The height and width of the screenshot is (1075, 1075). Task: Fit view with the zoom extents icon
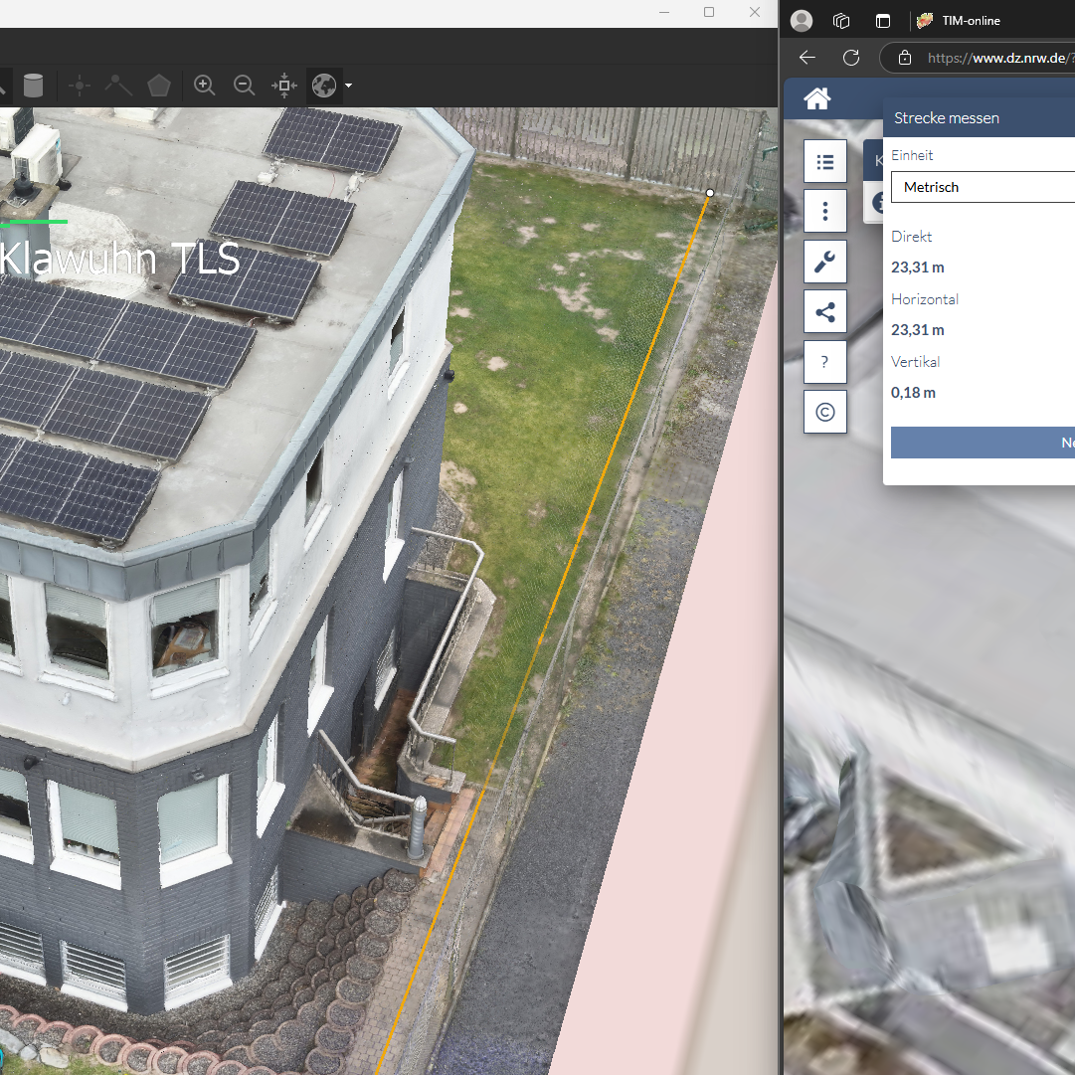pos(283,86)
